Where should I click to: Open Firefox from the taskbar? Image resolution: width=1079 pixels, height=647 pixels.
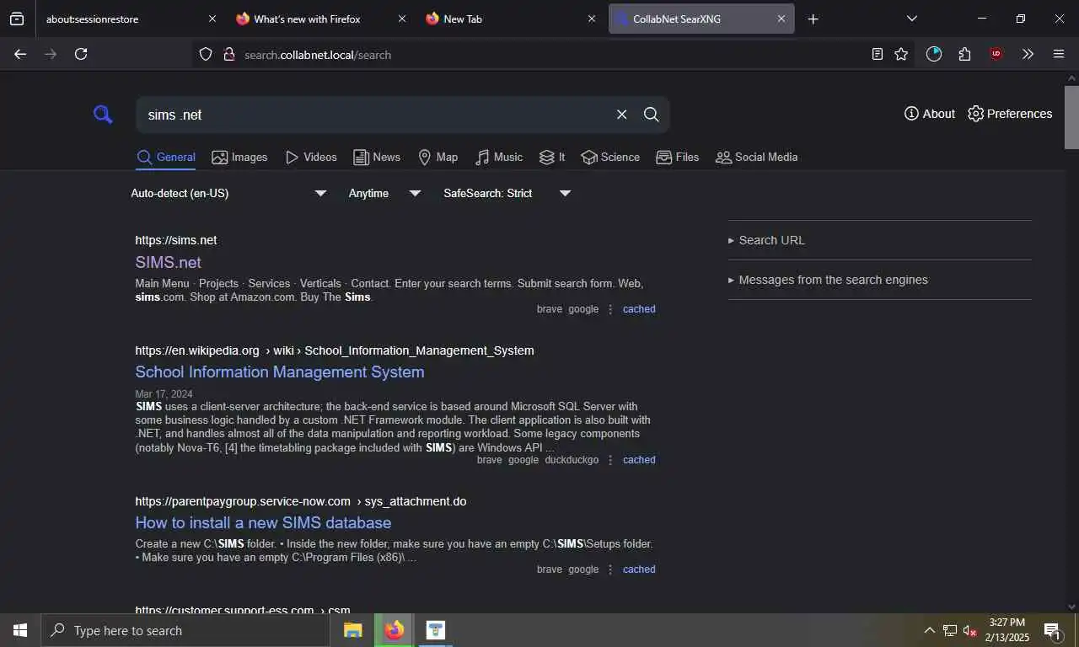394,630
